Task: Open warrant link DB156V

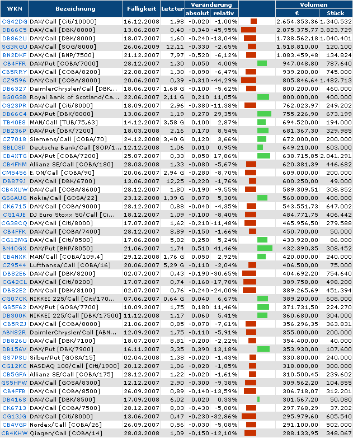Action: [x=15, y=349]
